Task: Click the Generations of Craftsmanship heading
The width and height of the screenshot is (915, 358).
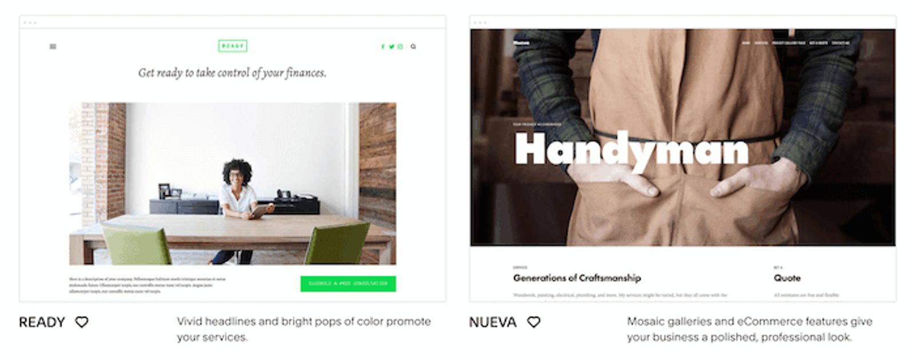Action: pos(576,278)
